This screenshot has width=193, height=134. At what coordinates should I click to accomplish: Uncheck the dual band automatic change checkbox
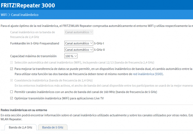point(12,69)
